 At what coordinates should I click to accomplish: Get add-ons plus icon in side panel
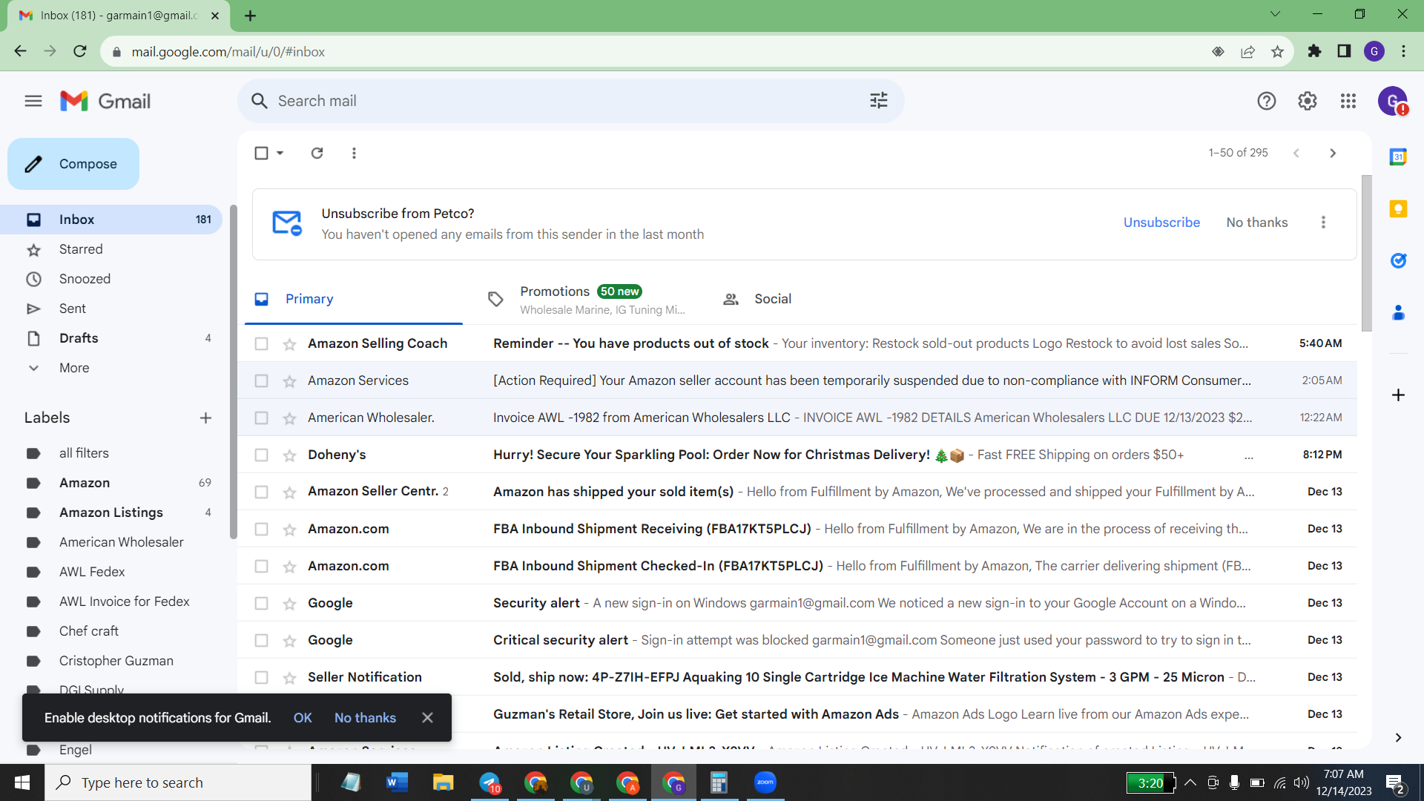[x=1398, y=395]
